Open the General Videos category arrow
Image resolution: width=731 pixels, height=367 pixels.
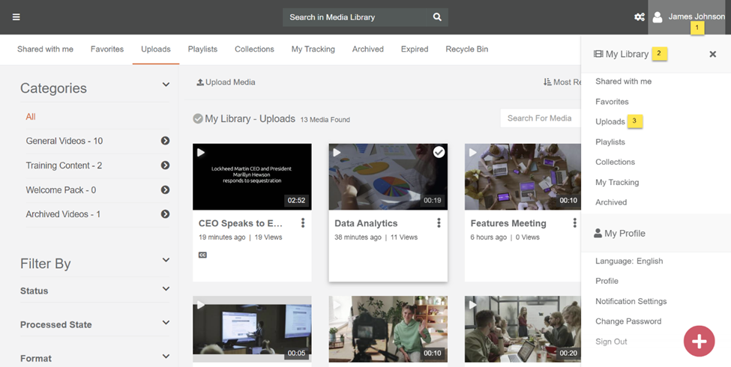coord(165,141)
